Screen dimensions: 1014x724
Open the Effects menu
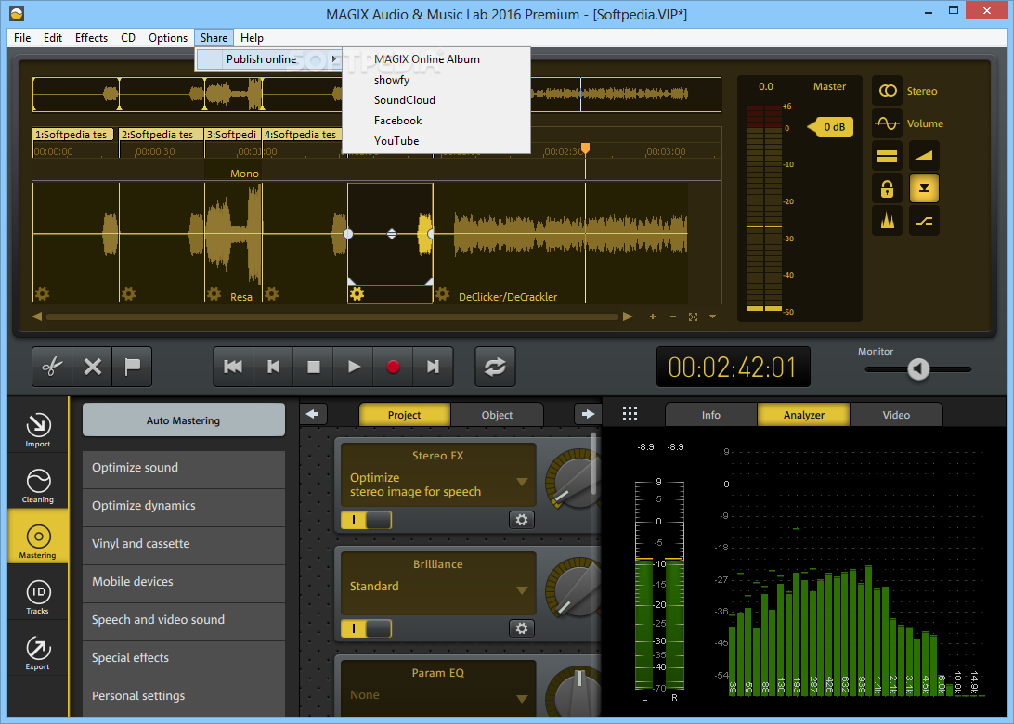click(91, 37)
